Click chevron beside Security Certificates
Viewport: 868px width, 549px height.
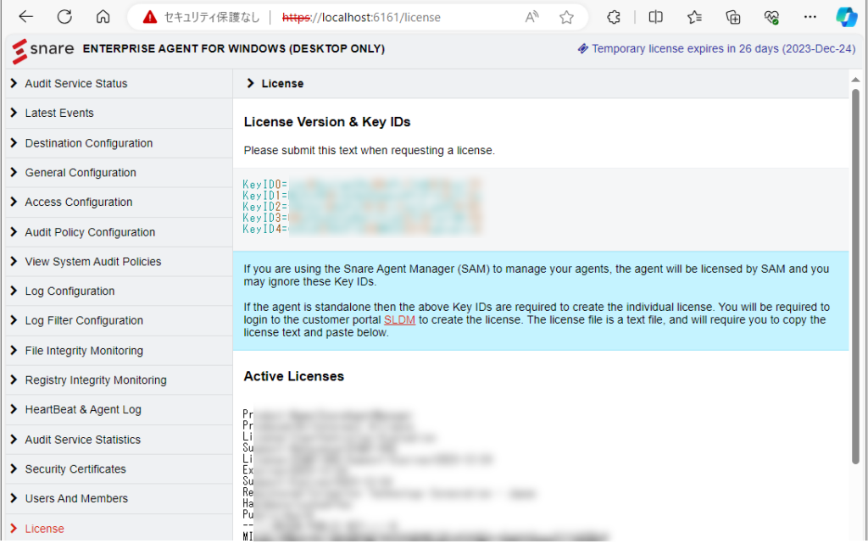(x=14, y=469)
